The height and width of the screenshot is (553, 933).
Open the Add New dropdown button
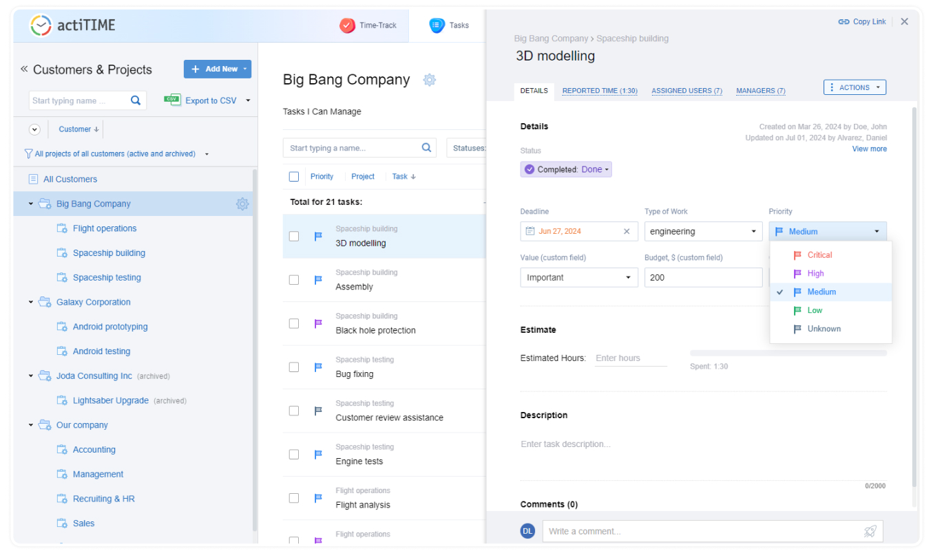[218, 69]
